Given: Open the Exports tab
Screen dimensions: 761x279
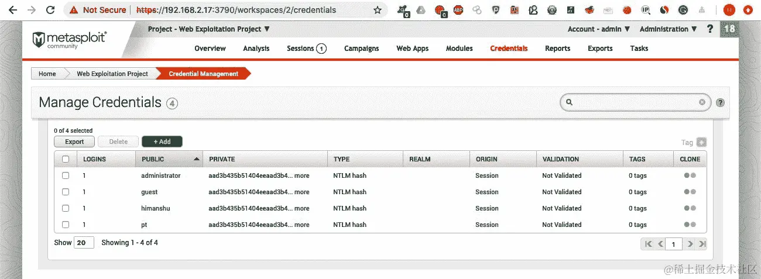Looking at the screenshot, I should point(600,49).
